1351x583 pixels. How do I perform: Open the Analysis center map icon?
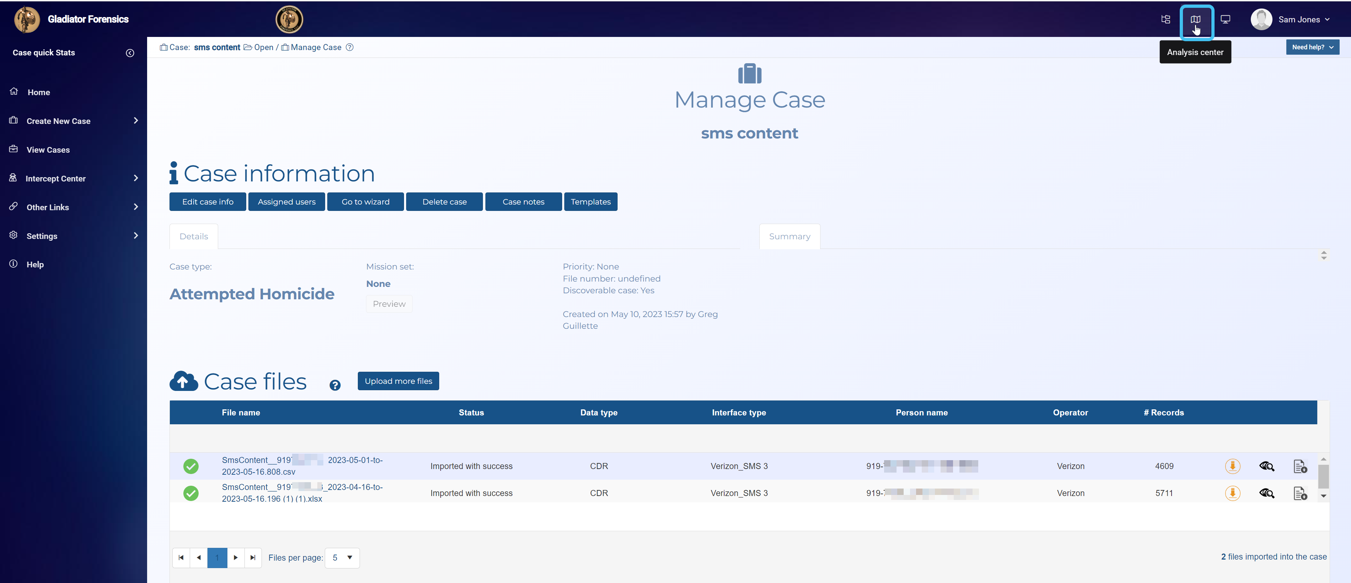(x=1195, y=20)
